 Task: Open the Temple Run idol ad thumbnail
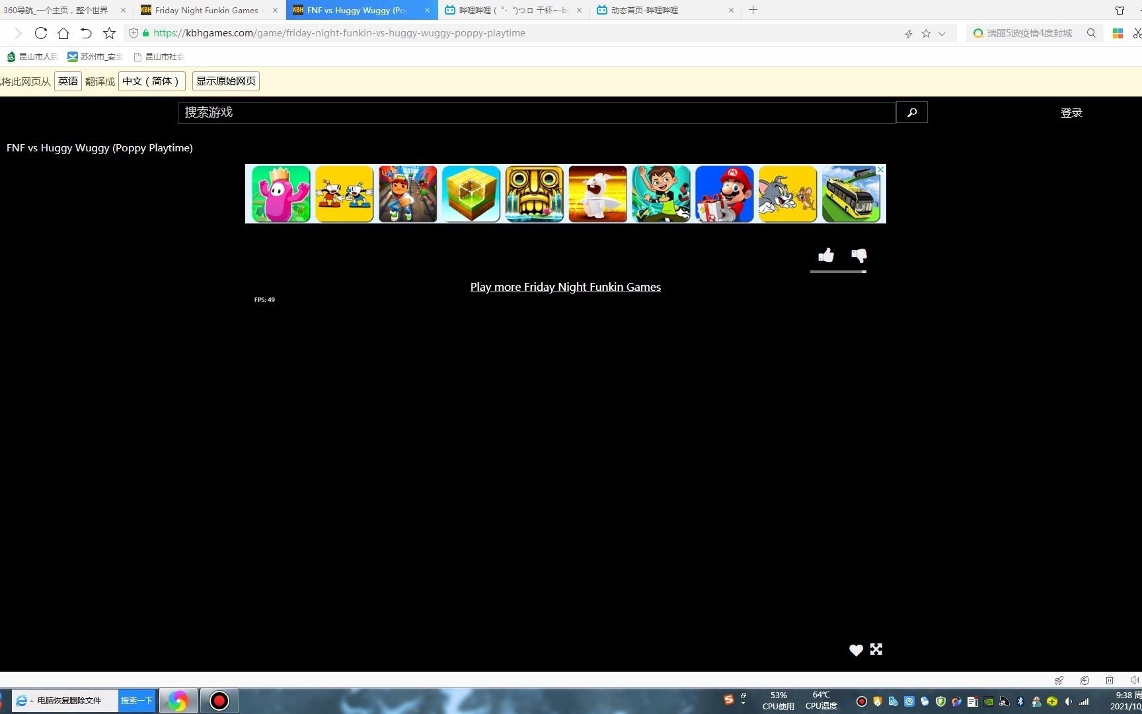(x=535, y=194)
